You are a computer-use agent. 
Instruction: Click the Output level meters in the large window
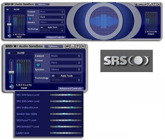click(x=151, y=21)
